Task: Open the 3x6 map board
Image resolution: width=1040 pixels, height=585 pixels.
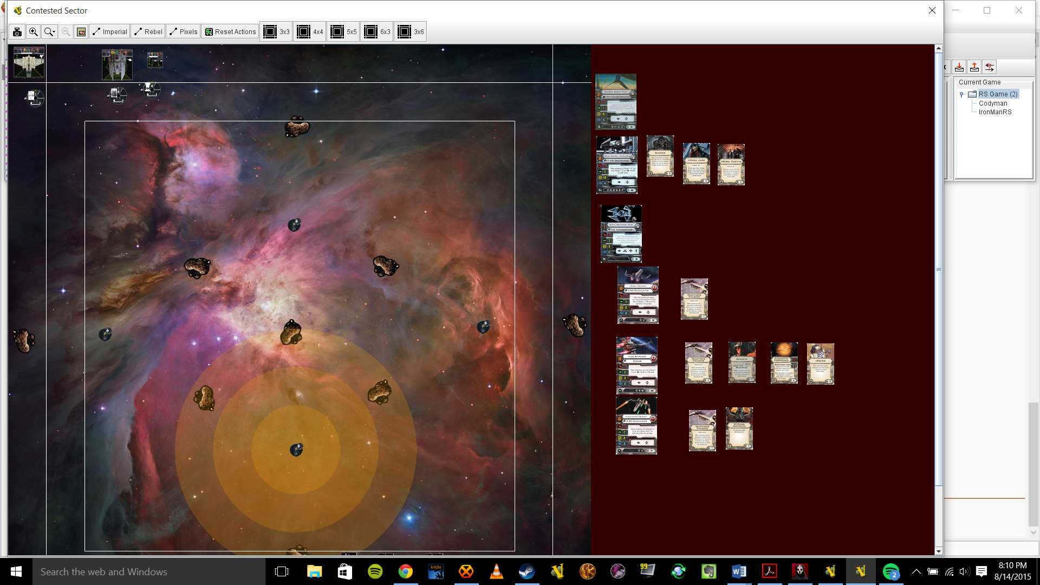Action: point(411,32)
